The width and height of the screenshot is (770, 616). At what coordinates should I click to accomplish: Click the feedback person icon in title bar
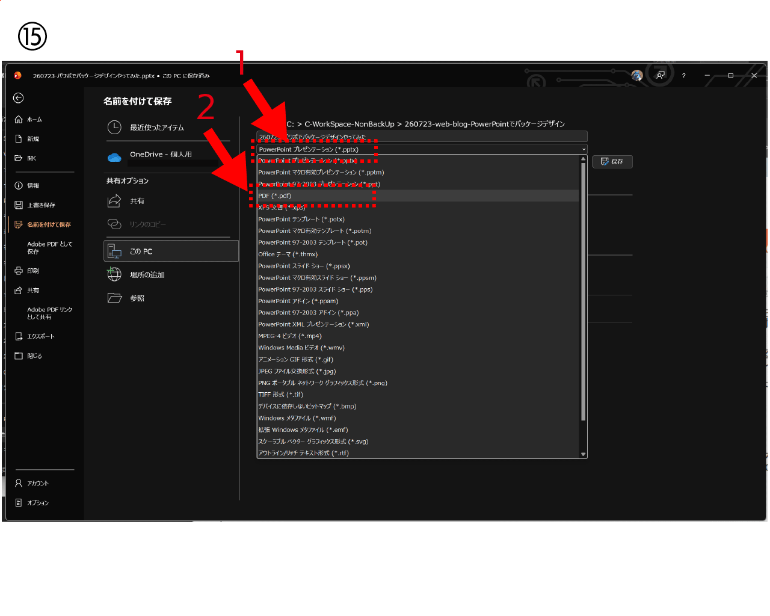pos(661,75)
